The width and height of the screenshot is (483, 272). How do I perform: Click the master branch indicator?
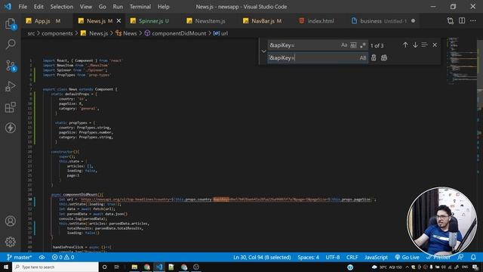pyautogui.click(x=20, y=257)
